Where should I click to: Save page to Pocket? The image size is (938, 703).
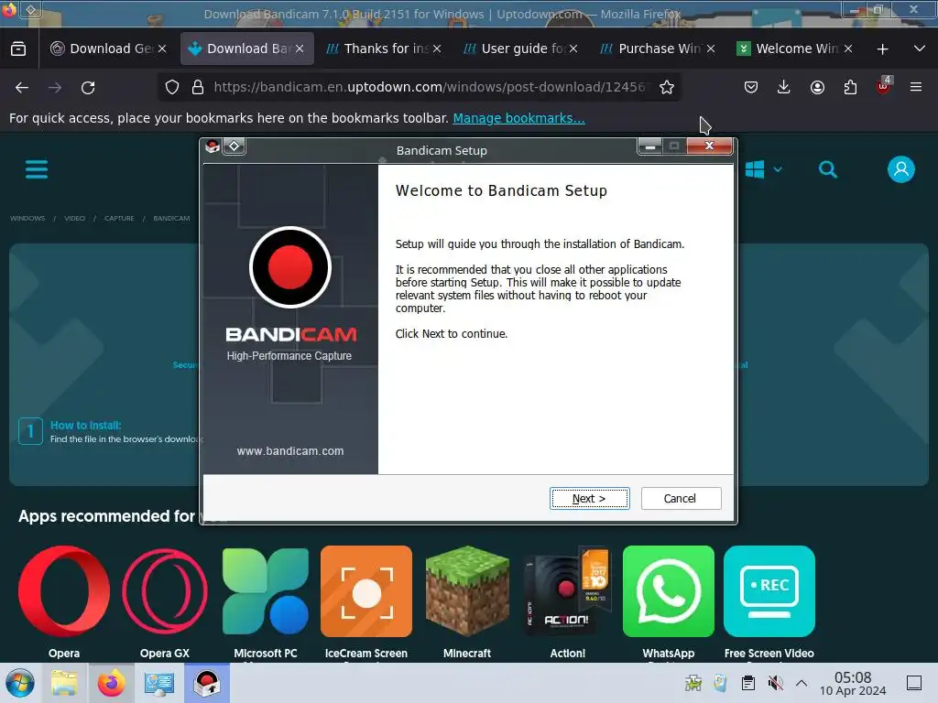click(751, 87)
